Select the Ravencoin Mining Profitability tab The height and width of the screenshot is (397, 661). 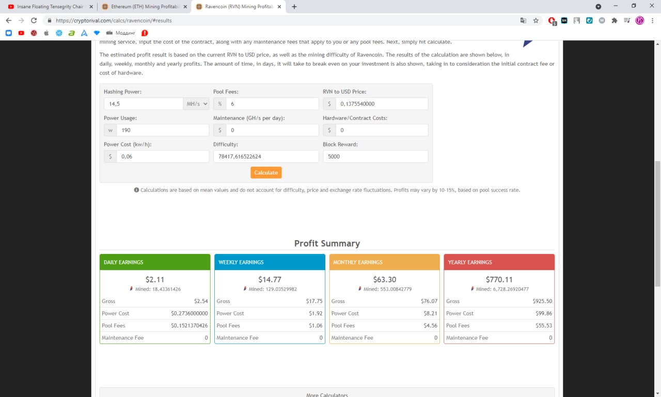point(238,7)
